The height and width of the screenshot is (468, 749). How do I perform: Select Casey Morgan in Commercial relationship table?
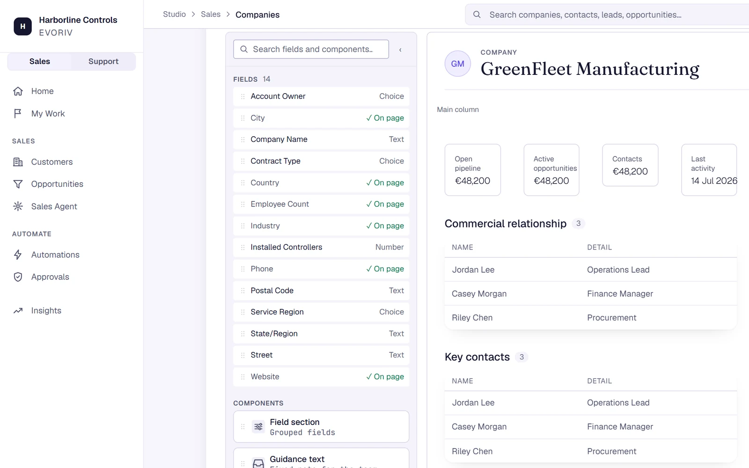click(479, 294)
